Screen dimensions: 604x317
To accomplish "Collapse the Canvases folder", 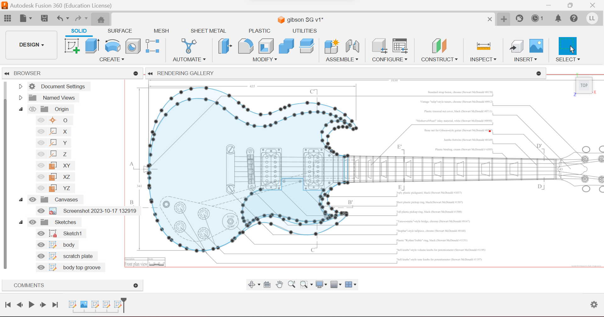I will tap(21, 199).
